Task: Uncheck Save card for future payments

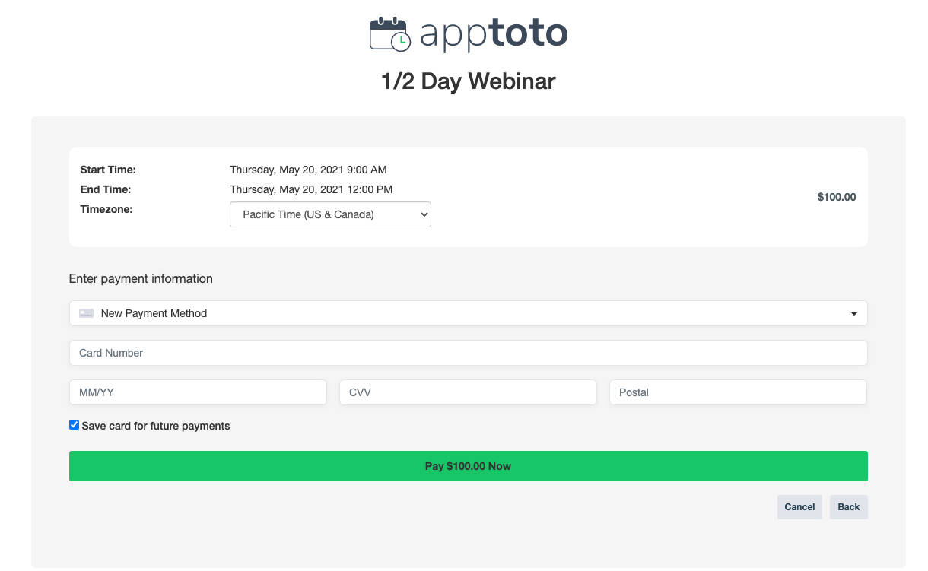Action: [74, 424]
